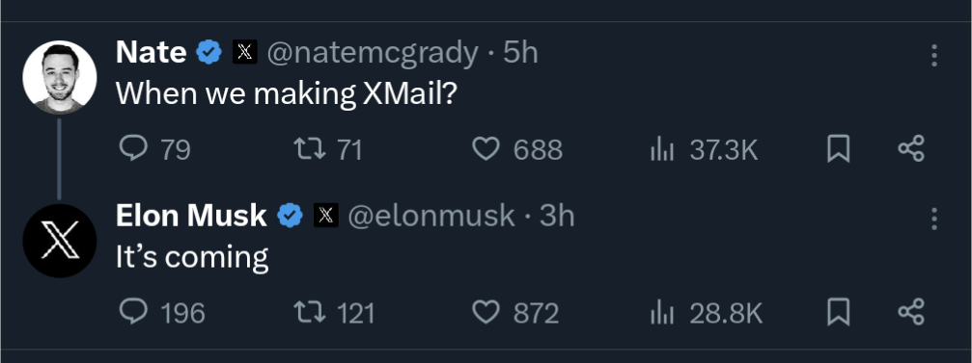The height and width of the screenshot is (363, 972).
Task: Visit the @natemcgrady handle link
Action: click(x=373, y=53)
